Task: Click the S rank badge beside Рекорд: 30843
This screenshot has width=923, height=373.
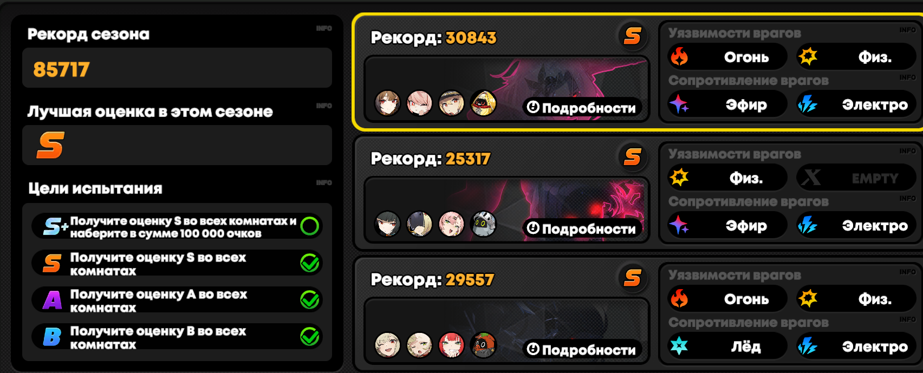Action: pyautogui.click(x=633, y=36)
